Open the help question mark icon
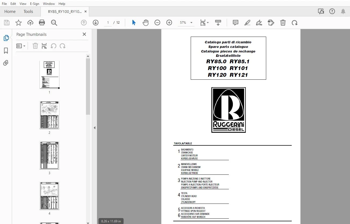Image resolution: width=350 pixels, height=224 pixels. (332, 11)
